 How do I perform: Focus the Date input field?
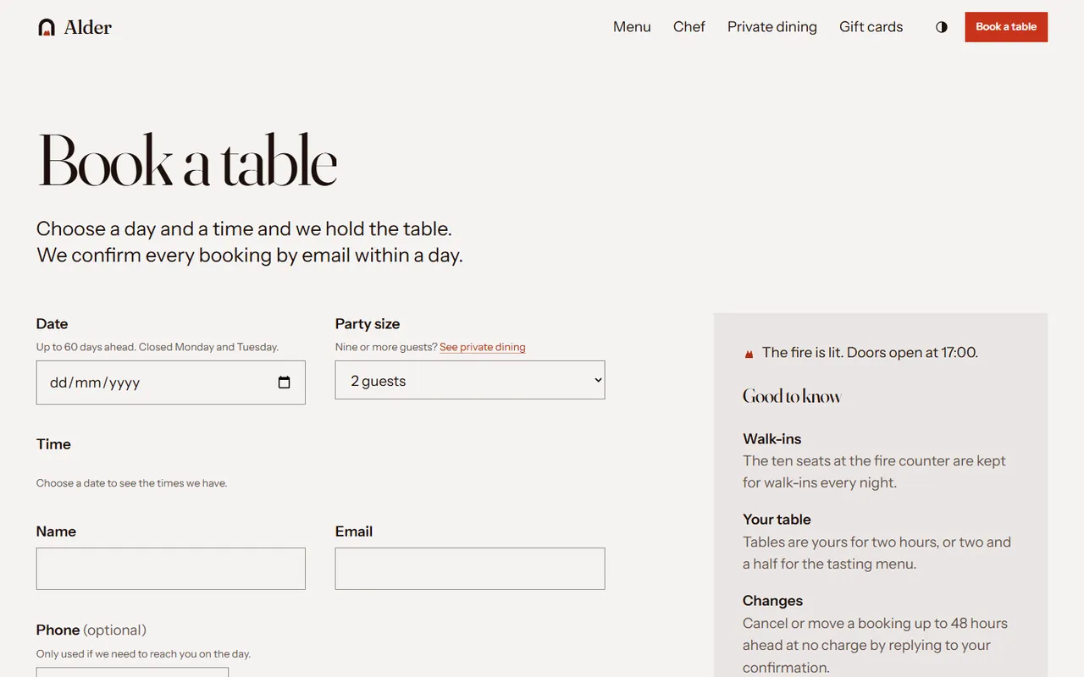pyautogui.click(x=170, y=383)
